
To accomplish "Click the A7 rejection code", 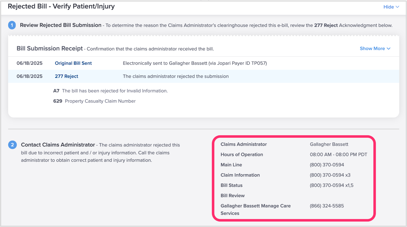I will pyautogui.click(x=56, y=91).
